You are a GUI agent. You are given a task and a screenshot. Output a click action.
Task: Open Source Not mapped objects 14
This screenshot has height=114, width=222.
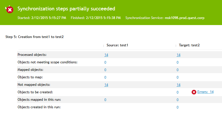point(106,85)
